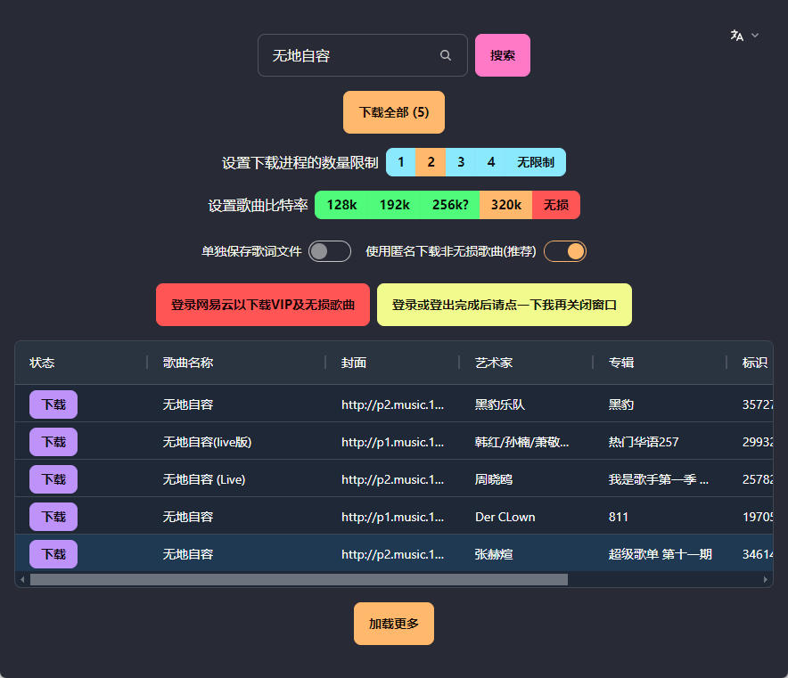788x678 pixels.
Task: Download the 张赫煊 song row
Action: [53, 554]
